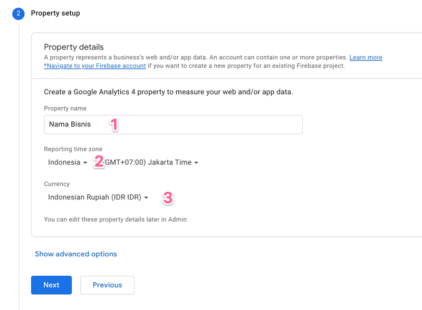The width and height of the screenshot is (422, 310).
Task: Select the Property setup step heading
Action: [55, 13]
